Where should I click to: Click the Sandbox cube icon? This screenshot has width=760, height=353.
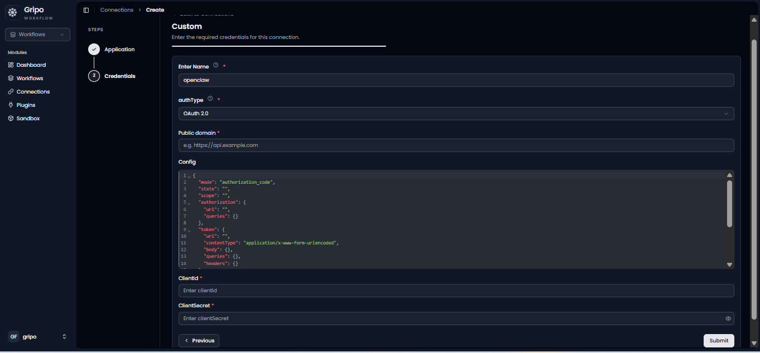(x=11, y=119)
